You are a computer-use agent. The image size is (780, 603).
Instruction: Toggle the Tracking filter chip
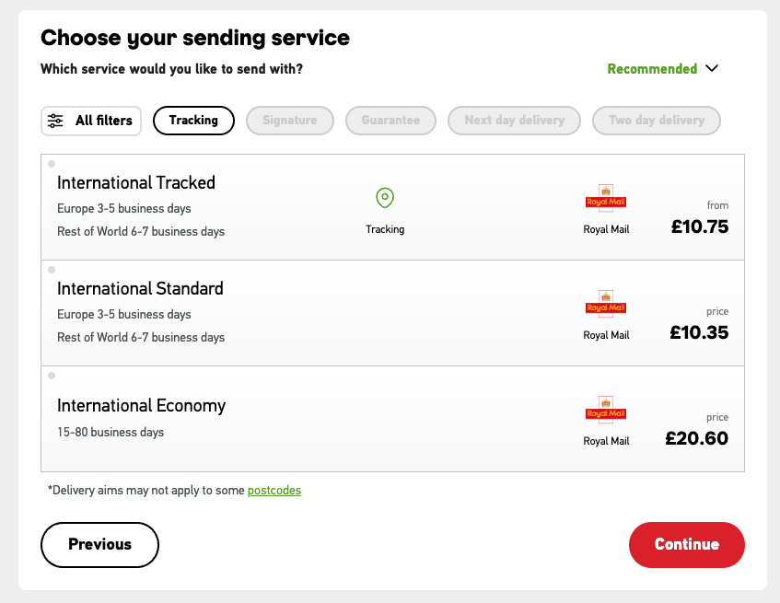pos(193,121)
